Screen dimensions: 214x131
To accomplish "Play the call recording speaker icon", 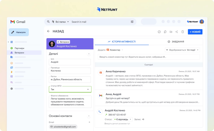I will click(143, 119).
